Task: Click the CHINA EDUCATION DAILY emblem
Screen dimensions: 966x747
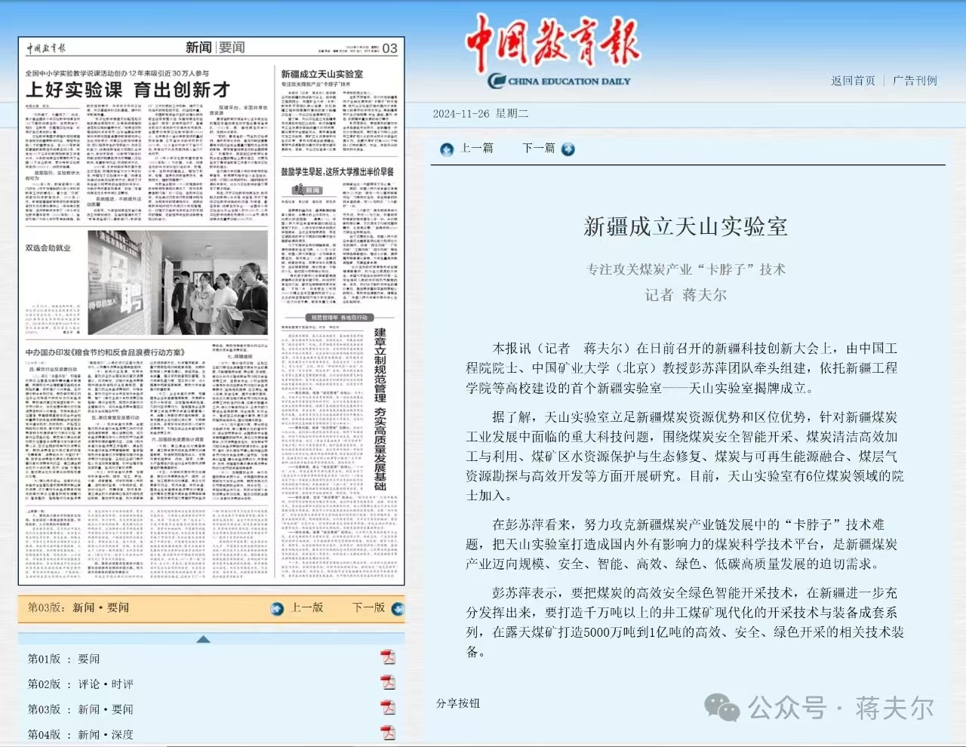Action: click(x=559, y=81)
